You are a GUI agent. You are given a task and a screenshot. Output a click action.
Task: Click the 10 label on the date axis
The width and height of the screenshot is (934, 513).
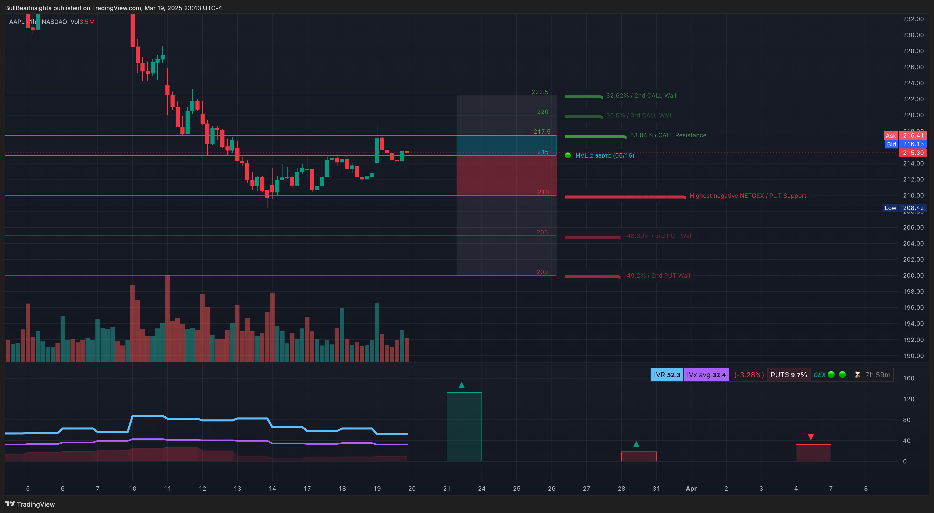point(133,488)
